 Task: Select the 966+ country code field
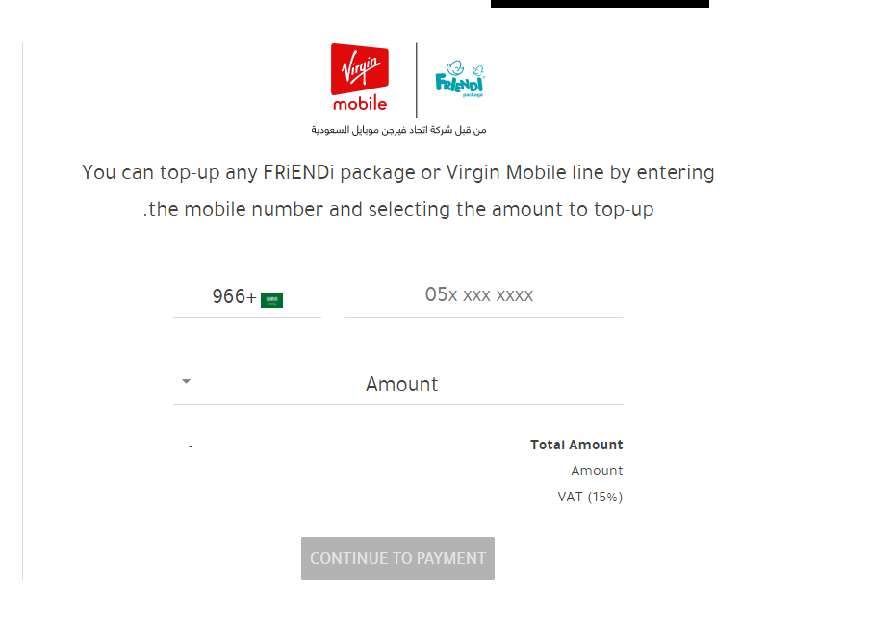(247, 297)
